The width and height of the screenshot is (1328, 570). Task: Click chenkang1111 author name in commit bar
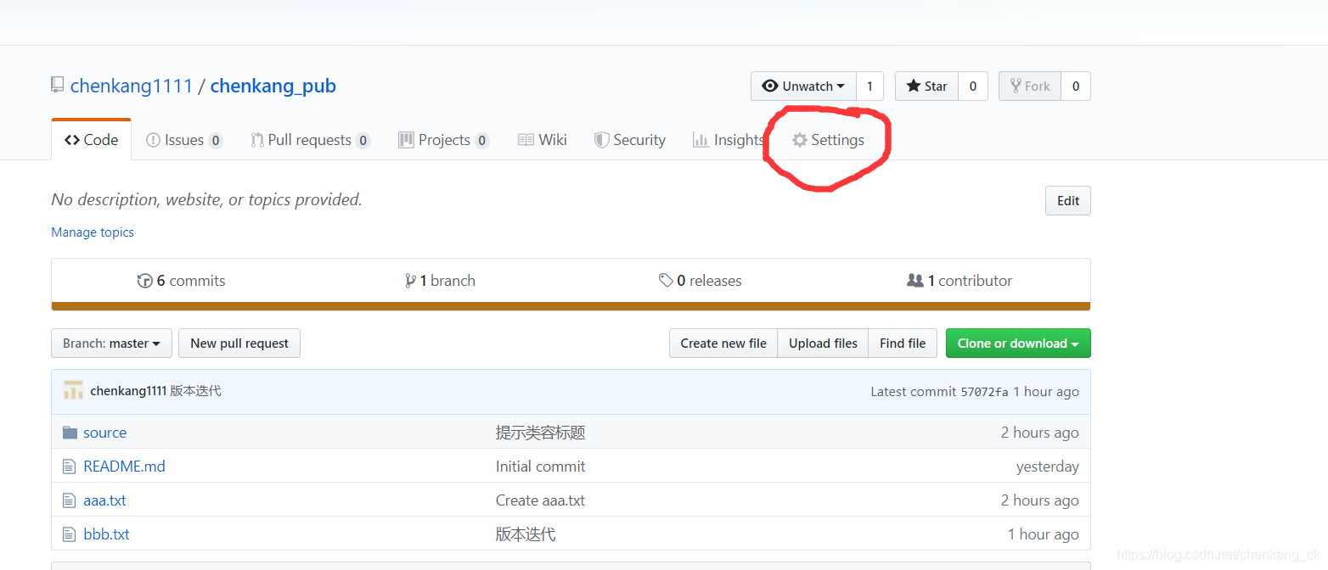pyautogui.click(x=128, y=391)
